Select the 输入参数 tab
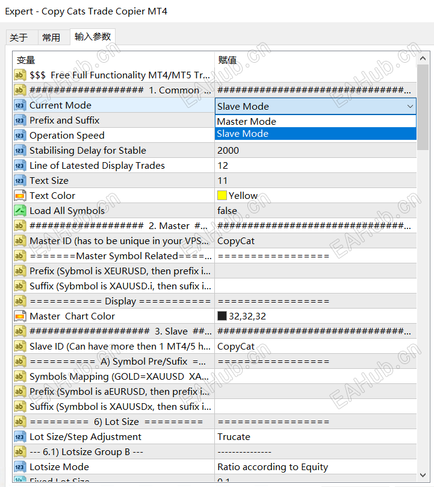Viewport: 434px width, 487px height. [93, 37]
